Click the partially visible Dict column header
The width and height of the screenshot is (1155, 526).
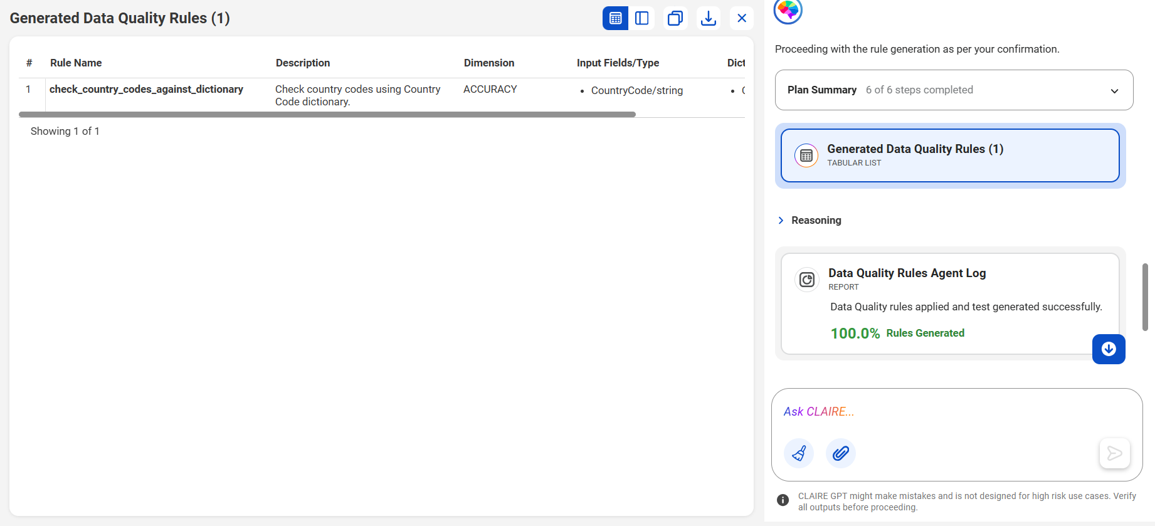point(736,63)
